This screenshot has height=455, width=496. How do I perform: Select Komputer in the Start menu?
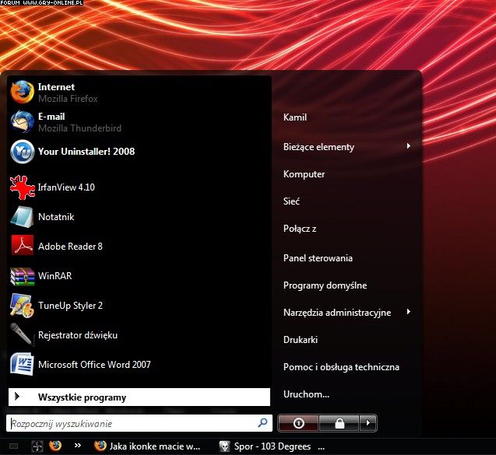point(304,174)
